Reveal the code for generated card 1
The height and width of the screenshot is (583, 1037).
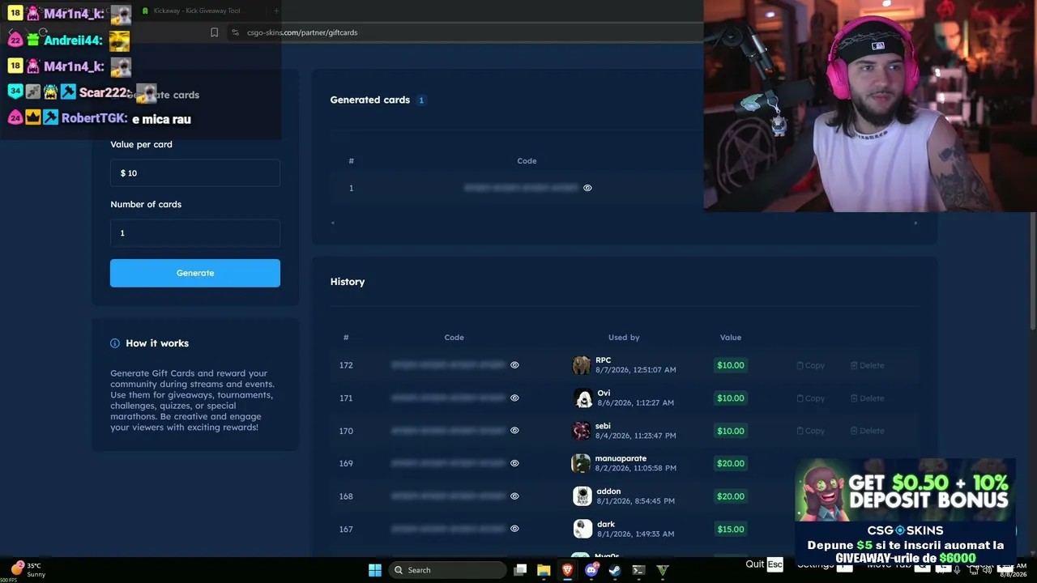(587, 188)
